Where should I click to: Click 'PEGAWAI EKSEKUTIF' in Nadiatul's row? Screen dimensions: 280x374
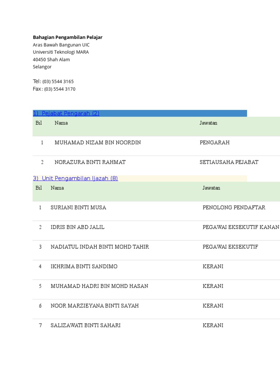230,247
